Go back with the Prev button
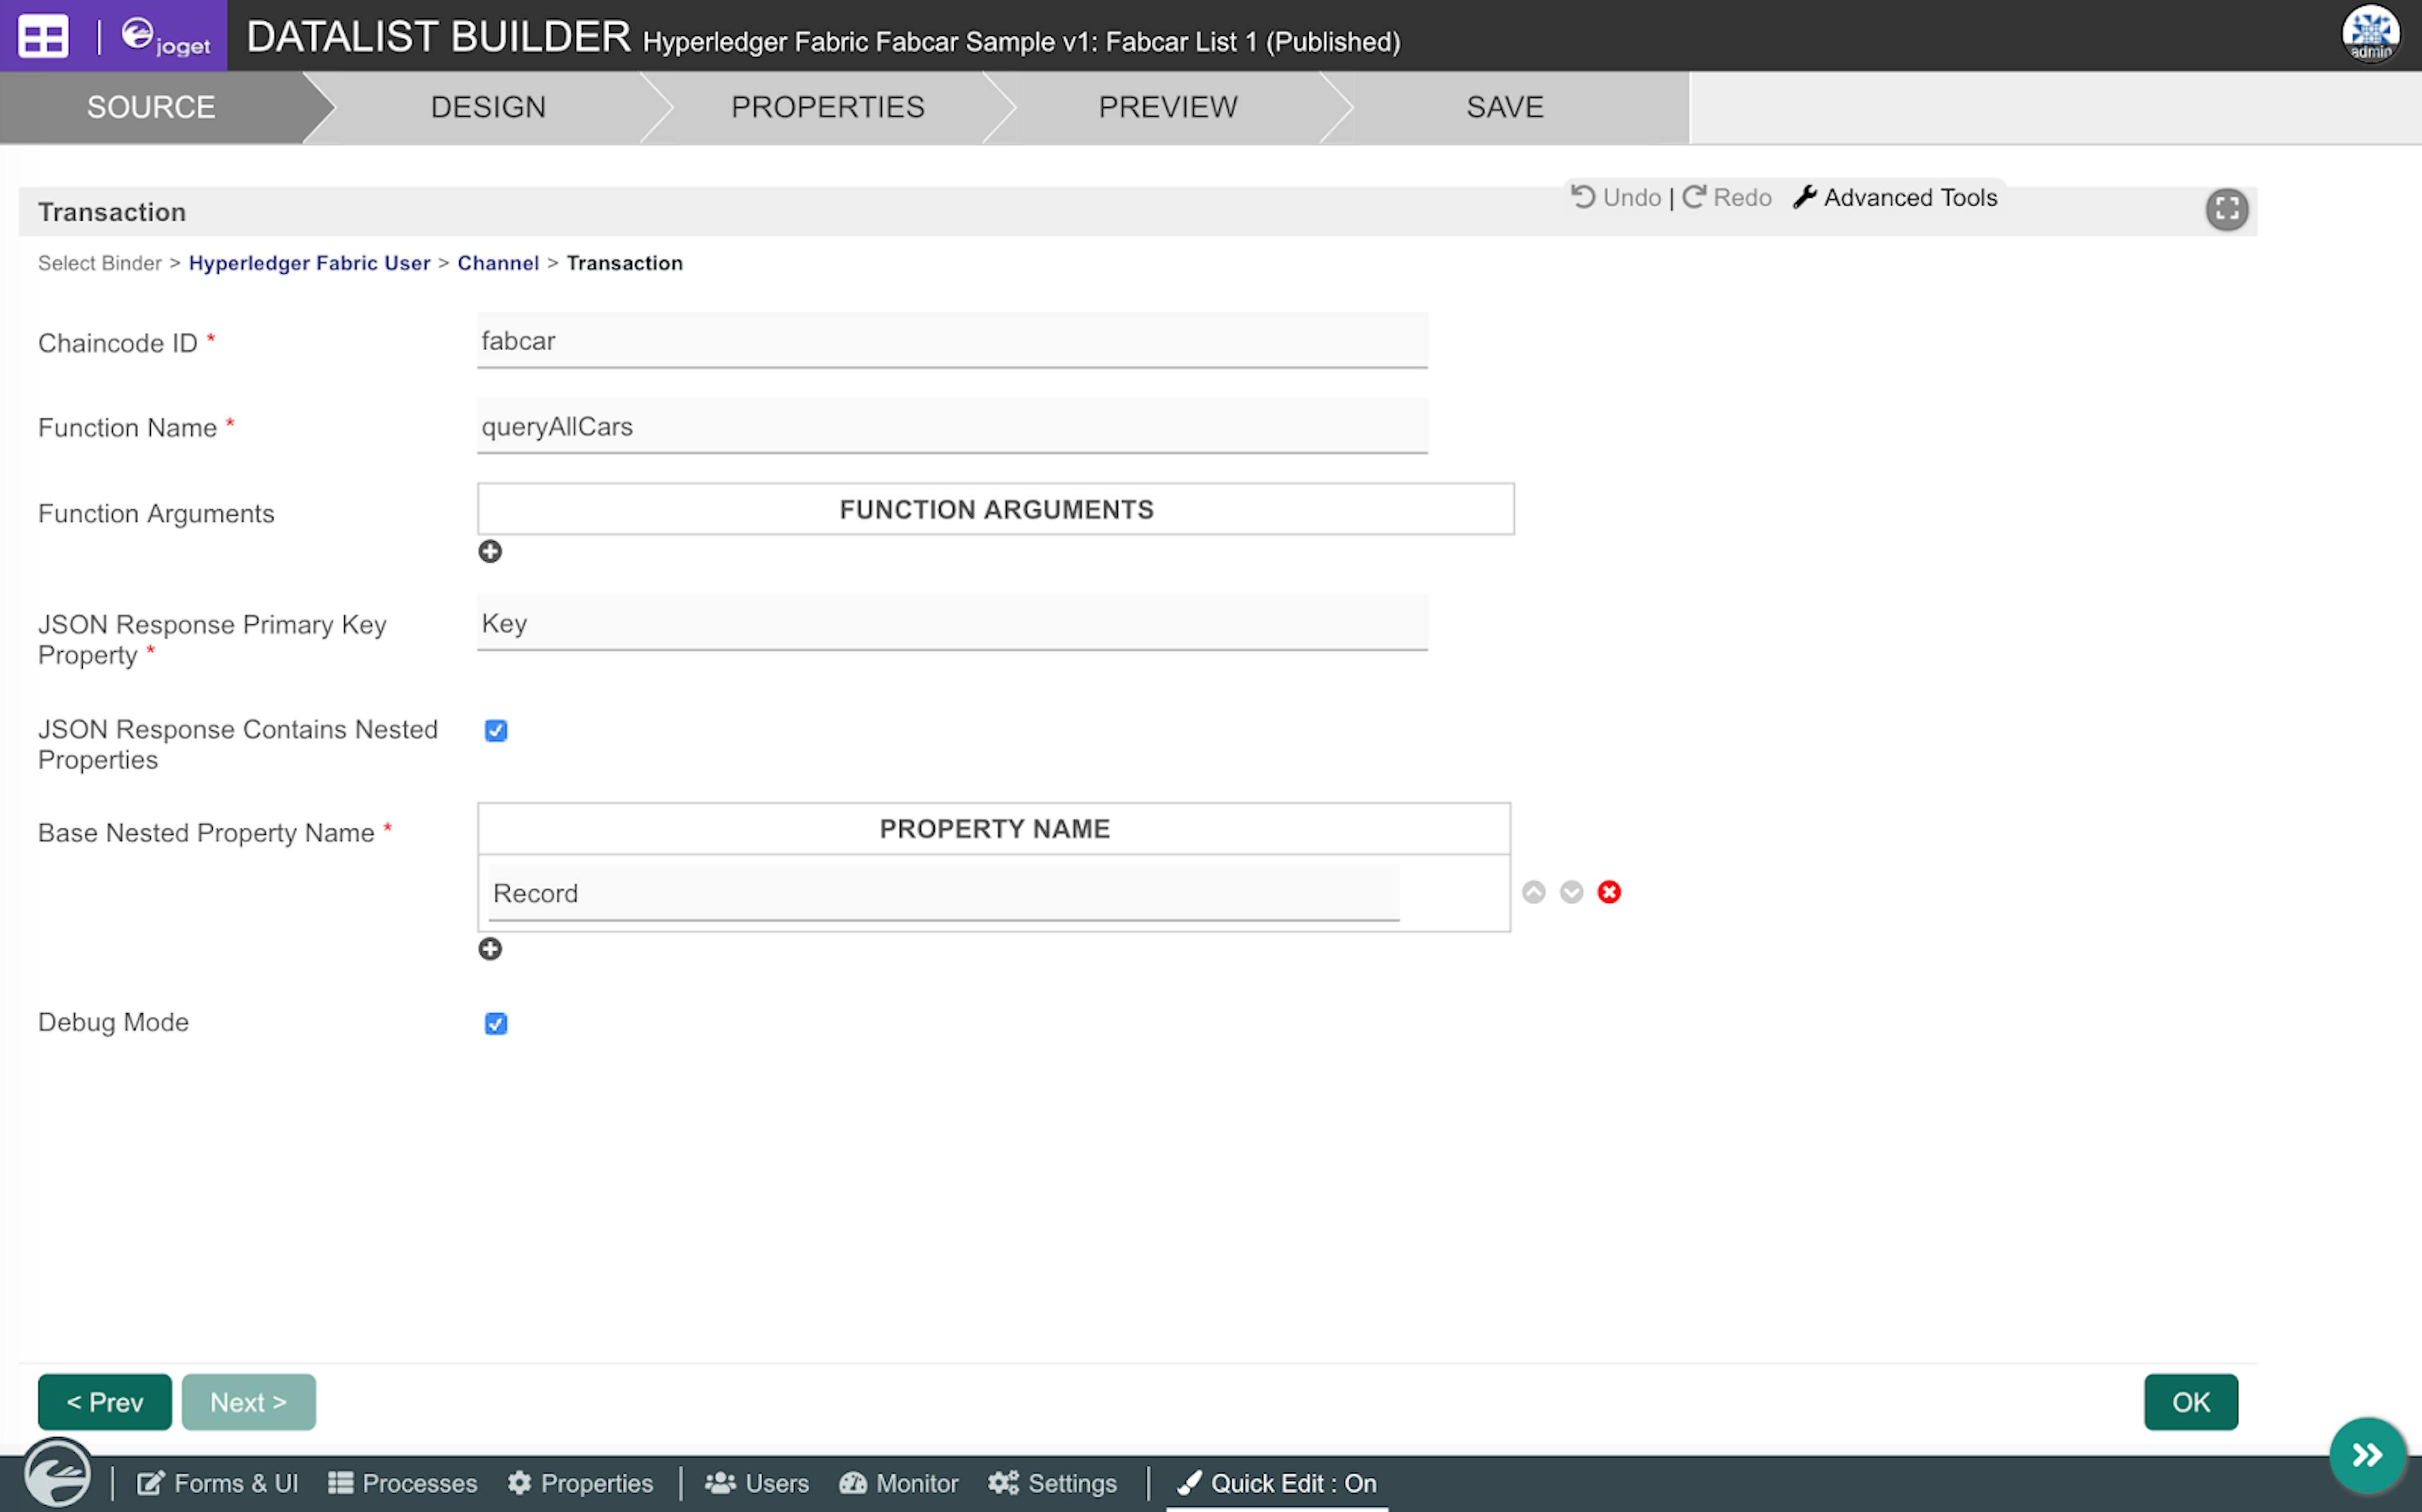Viewport: 2422px width, 1512px height. click(x=105, y=1402)
